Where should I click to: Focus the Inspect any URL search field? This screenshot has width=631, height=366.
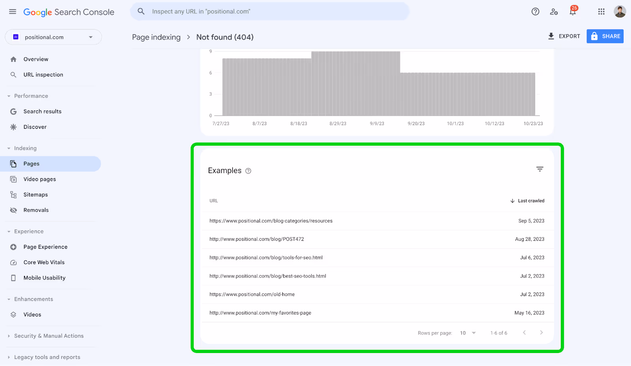270,11
